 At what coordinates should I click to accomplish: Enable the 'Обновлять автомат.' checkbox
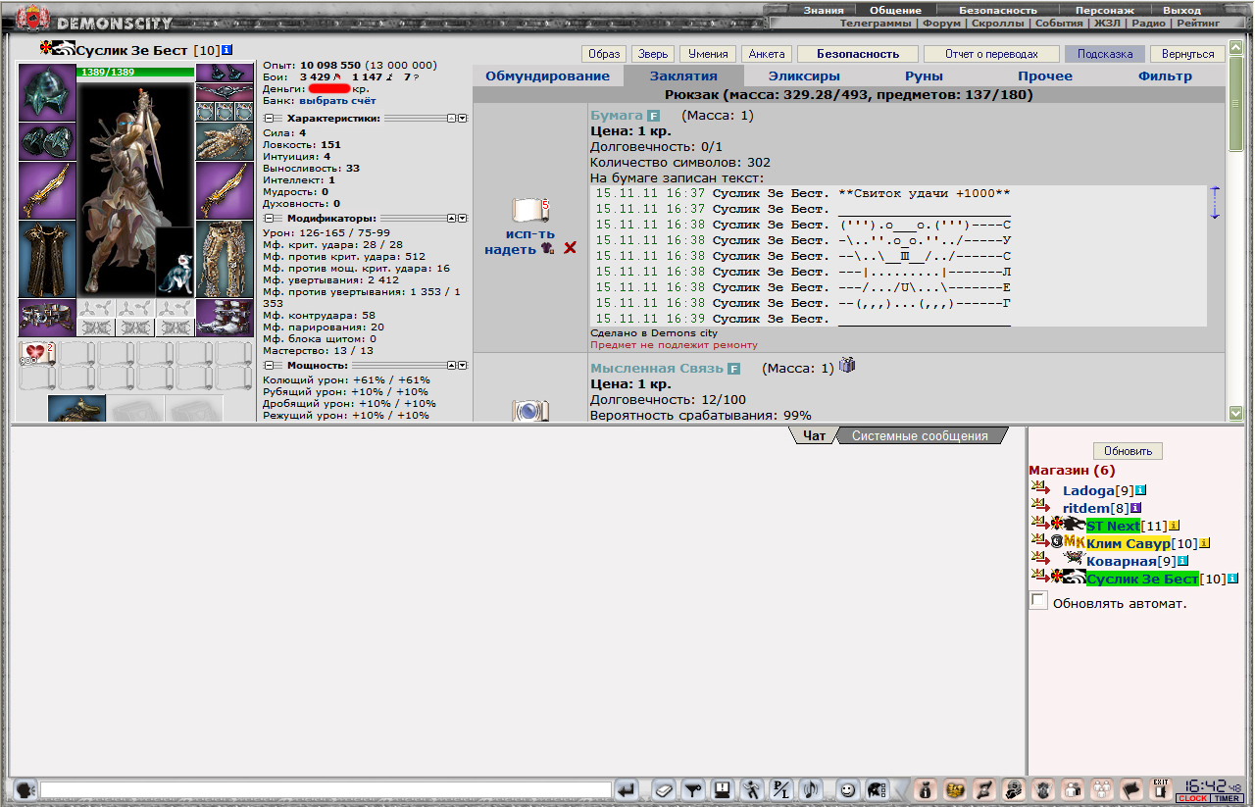coord(1038,600)
